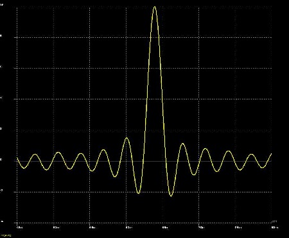Click the bottommost y-axis tick label
The height and width of the screenshot is (238, 289).
click(x=2, y=222)
